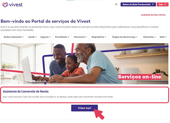Open the user profile icon
Viewport: 170px width, 123px height.
(116, 4)
